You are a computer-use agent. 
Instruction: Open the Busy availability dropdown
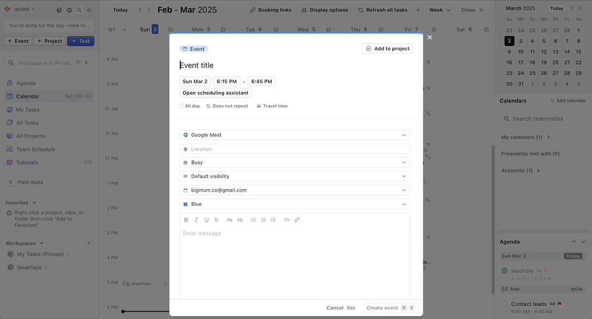tap(294, 162)
